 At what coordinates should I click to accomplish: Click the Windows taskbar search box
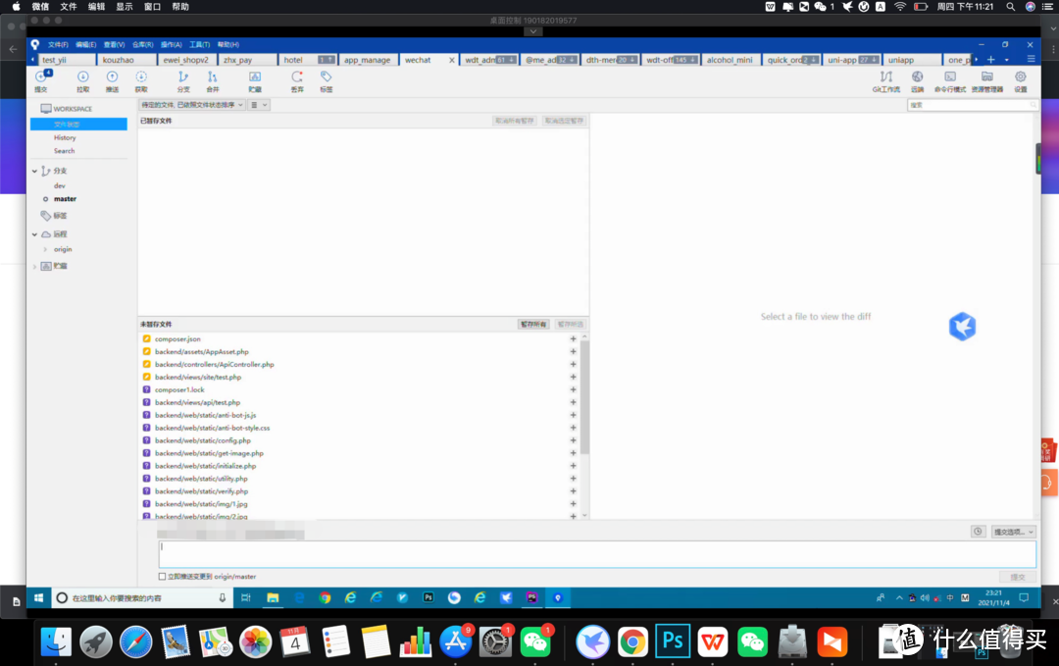pyautogui.click(x=142, y=597)
